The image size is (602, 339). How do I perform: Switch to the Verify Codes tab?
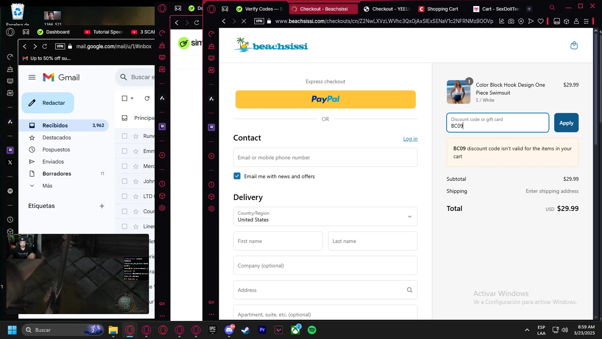[259, 9]
